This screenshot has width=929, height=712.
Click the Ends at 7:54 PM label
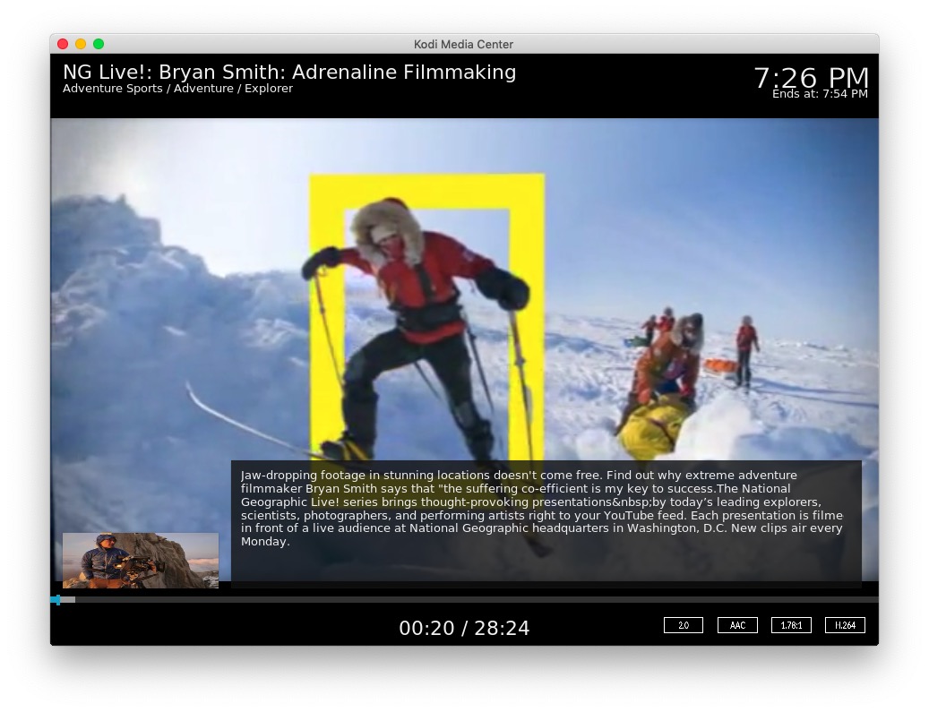[x=820, y=94]
